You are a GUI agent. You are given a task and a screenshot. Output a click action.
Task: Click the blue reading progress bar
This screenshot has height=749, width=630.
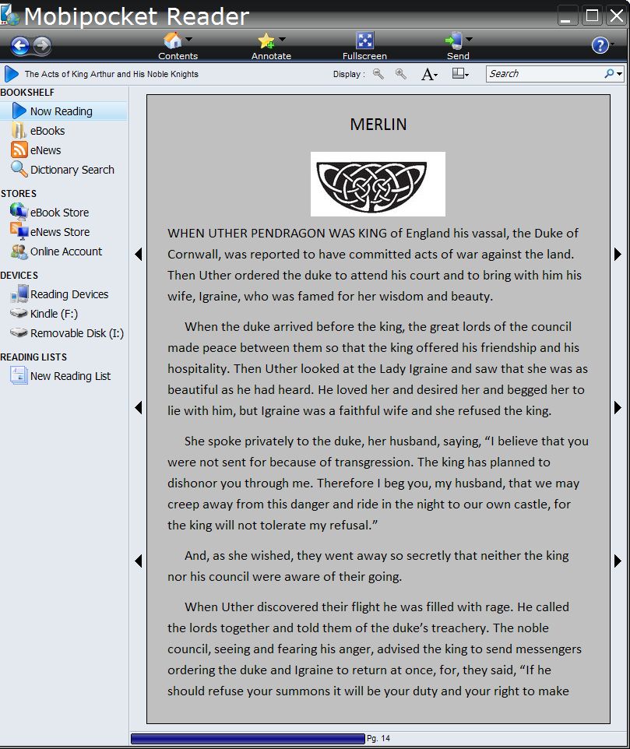pyautogui.click(x=248, y=739)
